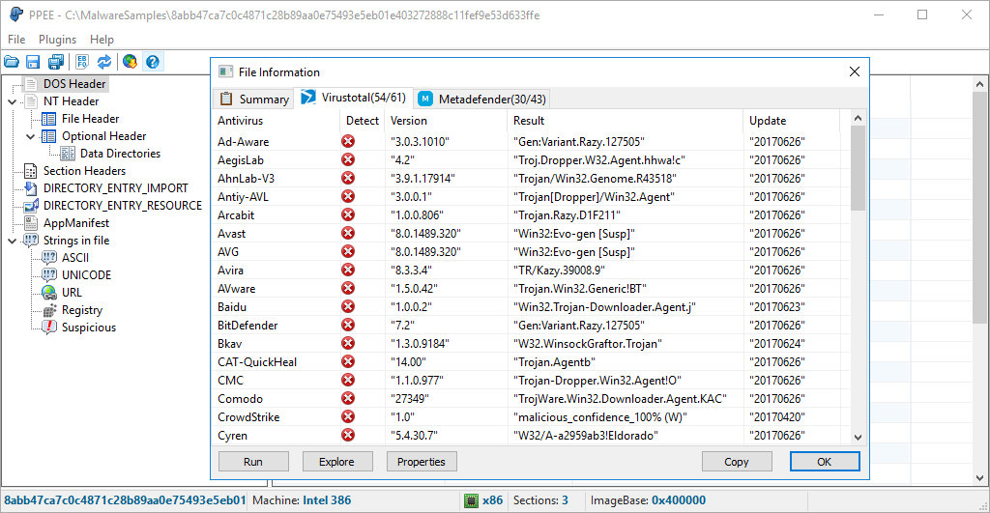Screen dimensions: 990x513
Task: Select the AegisLab row name
Action: coord(241,160)
